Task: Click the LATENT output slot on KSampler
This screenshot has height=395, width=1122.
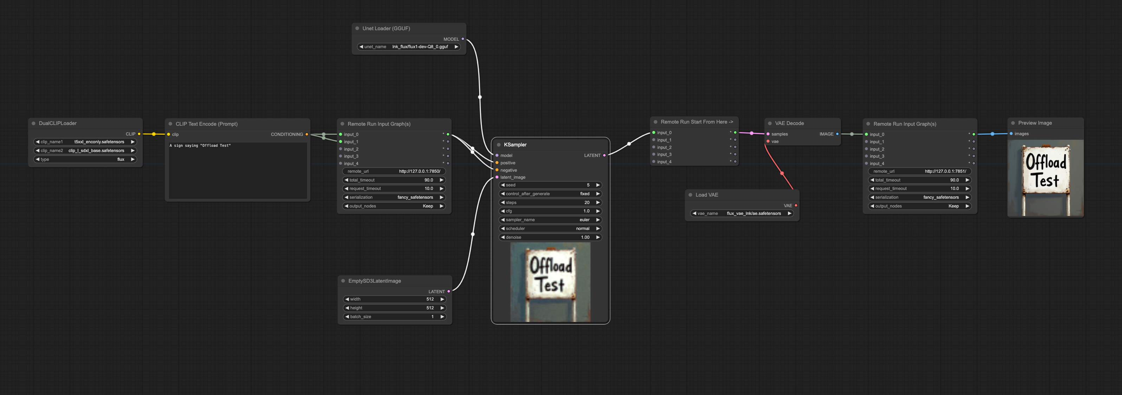Action: [604, 155]
